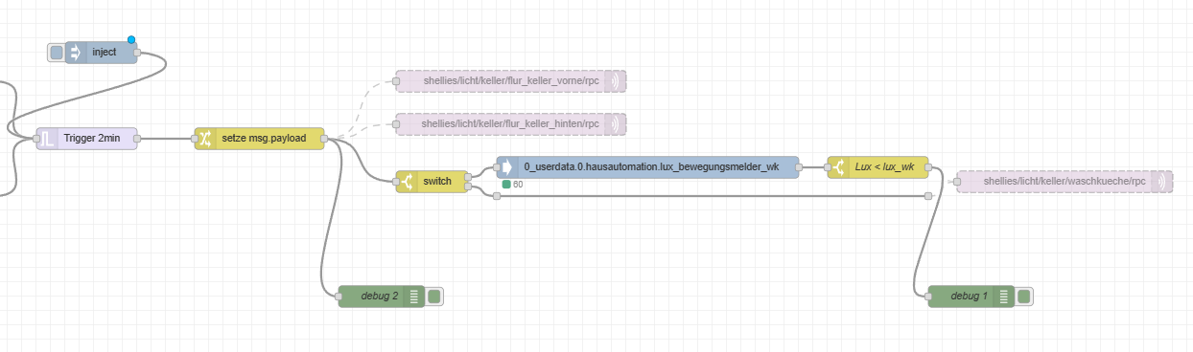The image size is (1193, 352).
Task: Select the disabled waschkueche/rpc MQTT node
Action: (x=1064, y=182)
